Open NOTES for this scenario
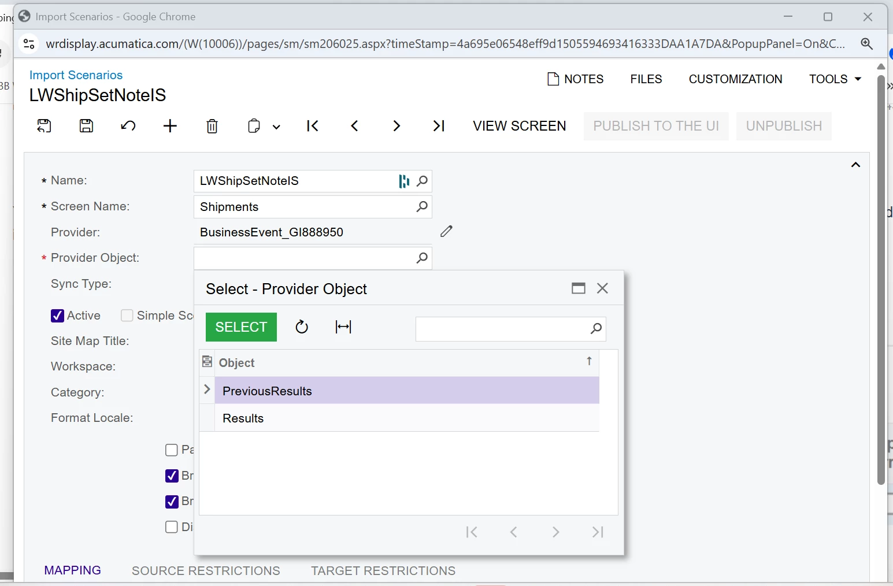The image size is (893, 586). point(575,79)
